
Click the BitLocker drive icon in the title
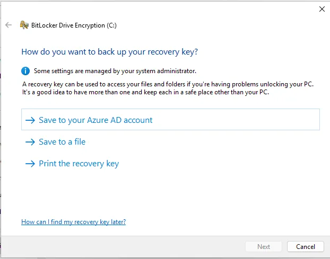[24, 25]
